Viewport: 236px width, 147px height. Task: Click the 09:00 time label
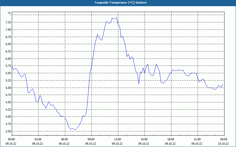pos(91,139)
